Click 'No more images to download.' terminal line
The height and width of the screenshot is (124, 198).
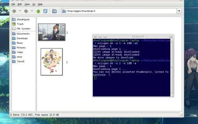point(113,58)
